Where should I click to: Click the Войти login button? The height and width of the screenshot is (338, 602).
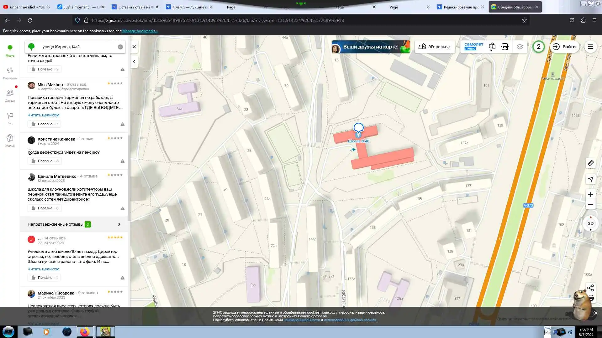click(564, 47)
